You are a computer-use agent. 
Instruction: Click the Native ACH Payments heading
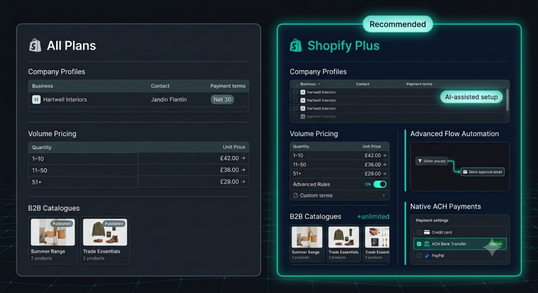(x=446, y=207)
